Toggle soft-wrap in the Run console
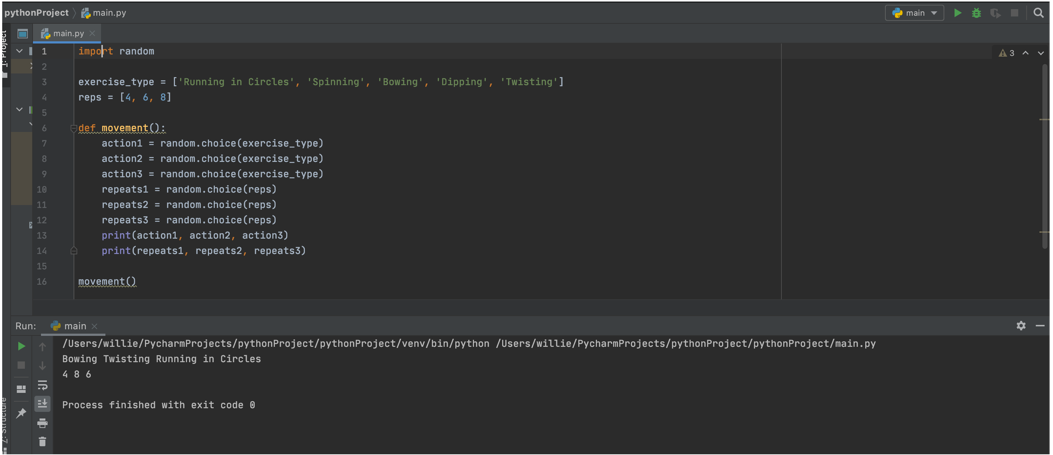 (42, 385)
